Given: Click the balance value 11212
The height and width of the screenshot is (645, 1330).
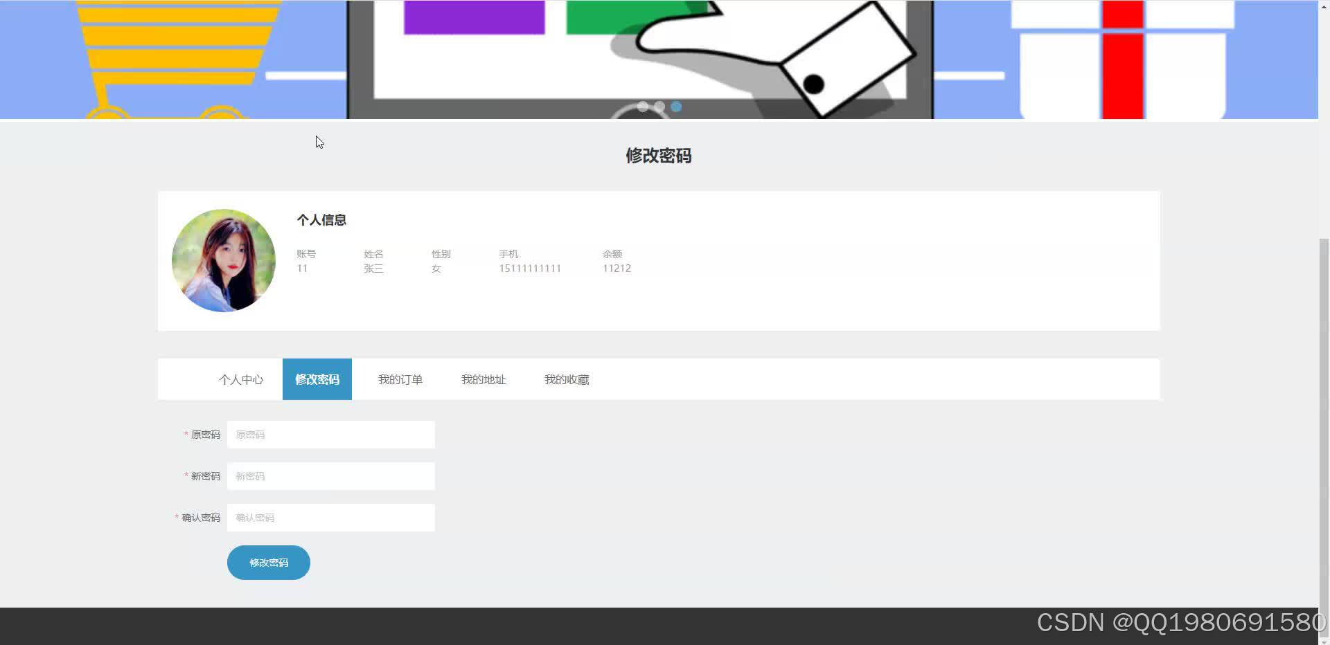Looking at the screenshot, I should pos(617,268).
